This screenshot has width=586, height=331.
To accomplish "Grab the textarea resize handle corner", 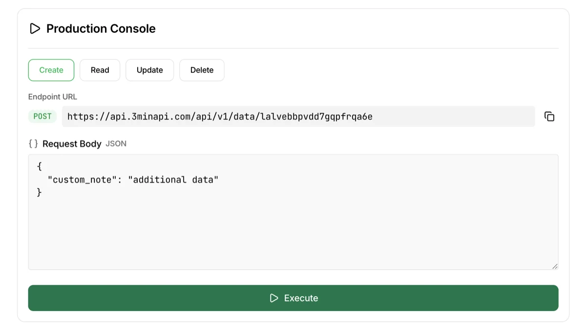I will pos(555,266).
